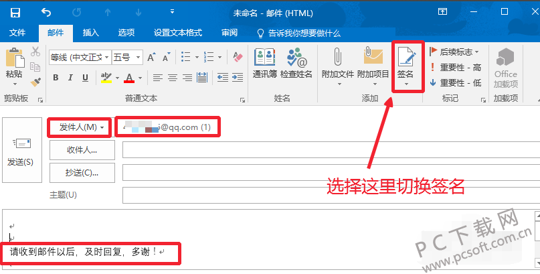
Task: Open the 后续标志 flag dropdown
Action: click(454, 52)
